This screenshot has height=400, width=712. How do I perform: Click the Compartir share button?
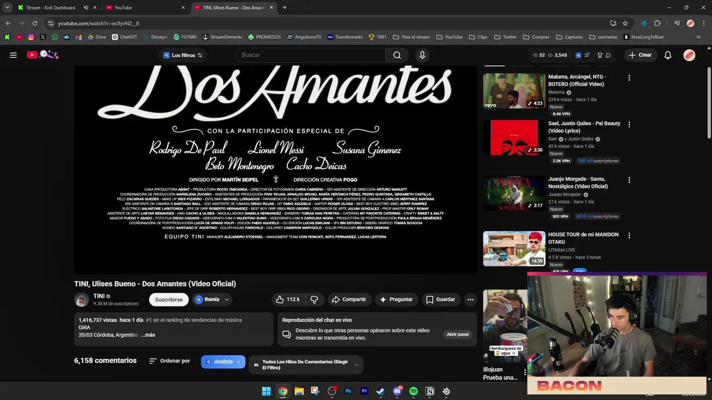point(349,299)
